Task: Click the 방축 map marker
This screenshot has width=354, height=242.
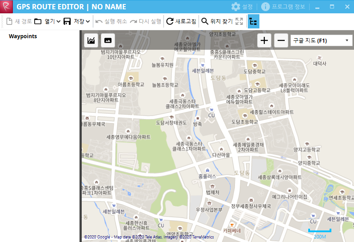Action: [x=198, y=118]
